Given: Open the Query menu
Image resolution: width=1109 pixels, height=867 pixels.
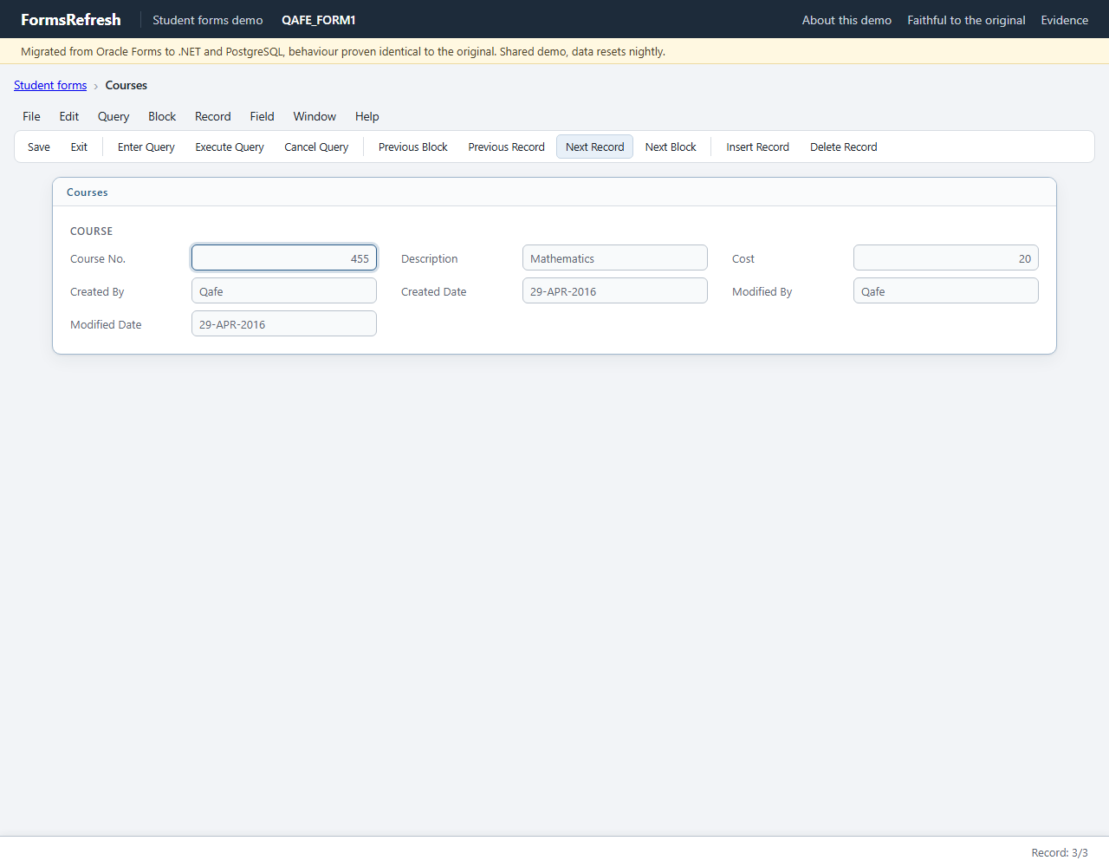Looking at the screenshot, I should coord(113,116).
